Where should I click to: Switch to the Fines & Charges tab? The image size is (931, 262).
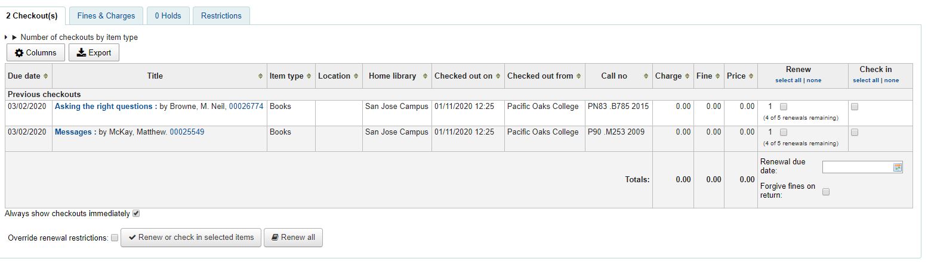click(106, 15)
